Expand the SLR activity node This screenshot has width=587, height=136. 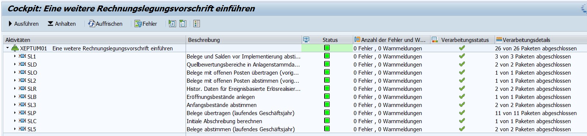pos(15,89)
